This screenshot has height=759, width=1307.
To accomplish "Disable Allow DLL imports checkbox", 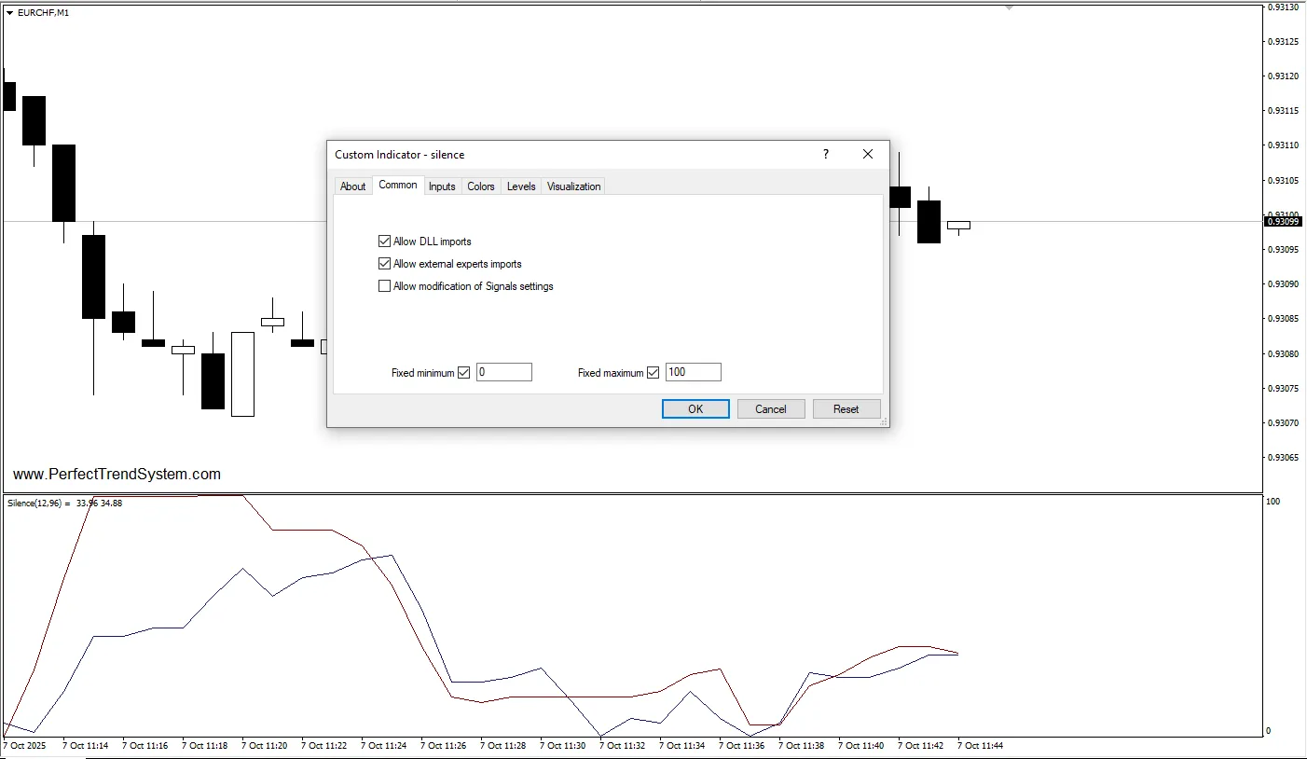I will [384, 241].
